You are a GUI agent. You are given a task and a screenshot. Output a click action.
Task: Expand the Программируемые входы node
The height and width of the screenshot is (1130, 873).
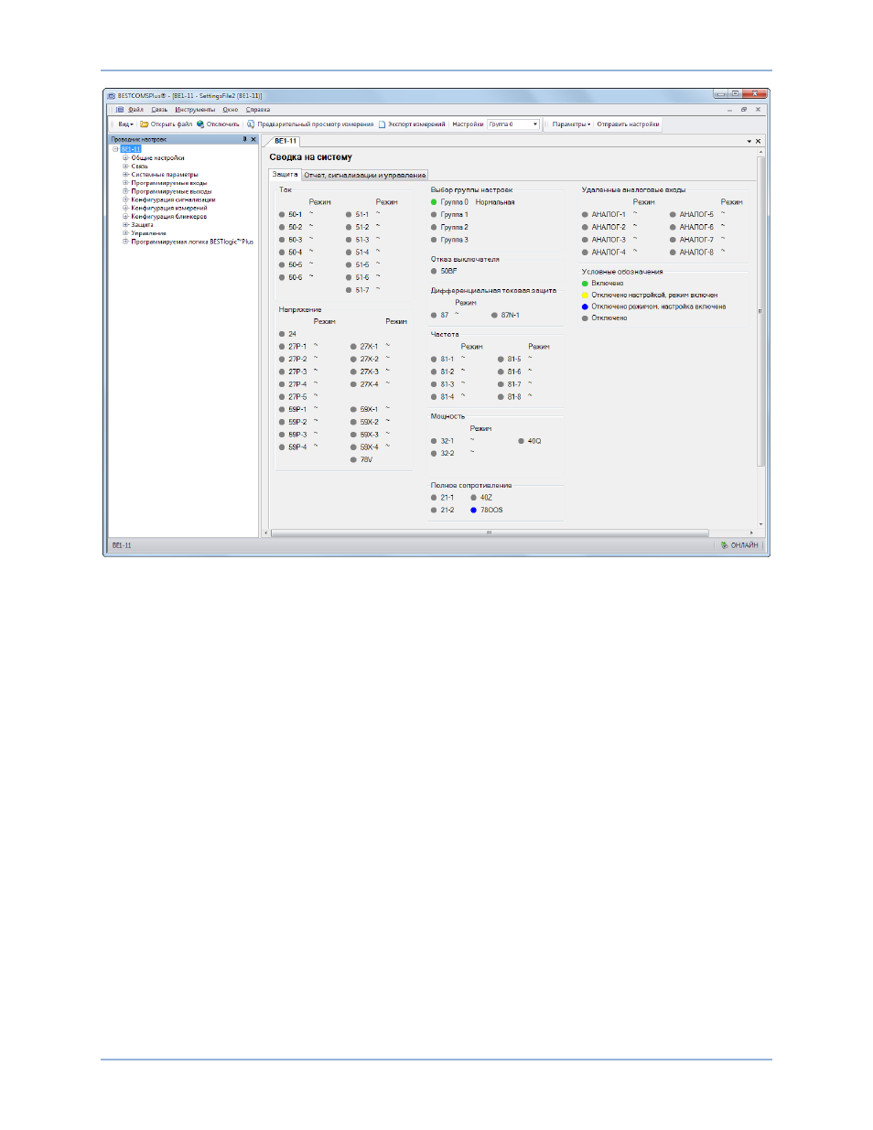pyautogui.click(x=125, y=183)
